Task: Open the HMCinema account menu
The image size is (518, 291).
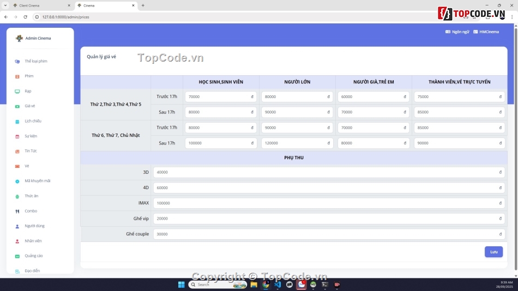Action: click(x=486, y=32)
